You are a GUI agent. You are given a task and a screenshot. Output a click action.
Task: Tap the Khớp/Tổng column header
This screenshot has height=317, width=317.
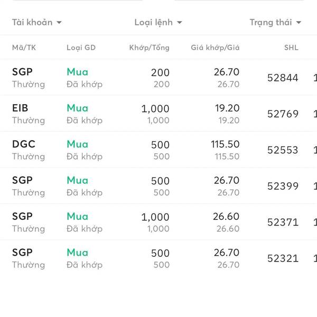point(149,48)
